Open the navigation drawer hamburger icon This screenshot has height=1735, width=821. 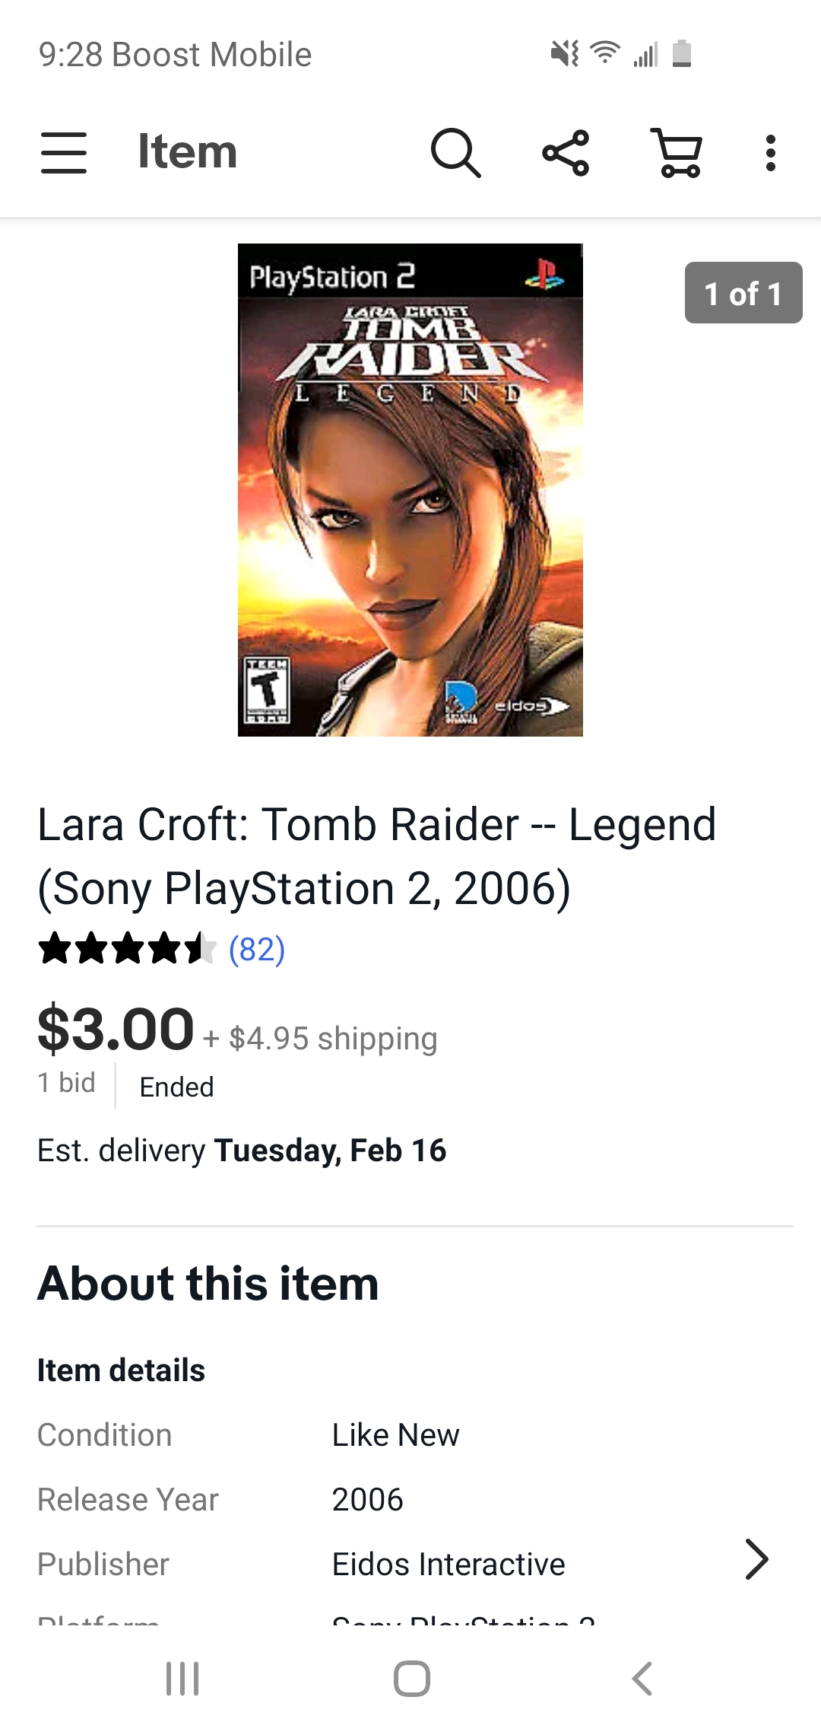point(64,152)
